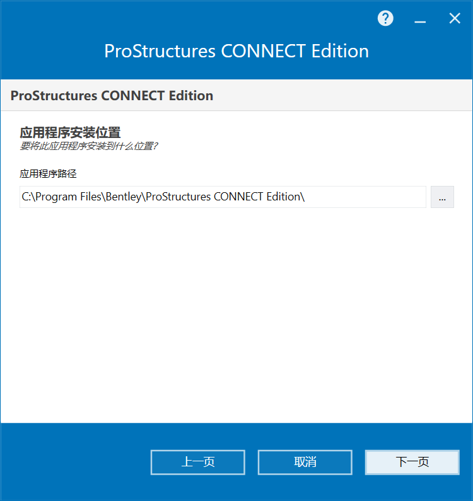This screenshot has height=501, width=473.
Task: Open the help question mark icon
Action: tap(385, 18)
